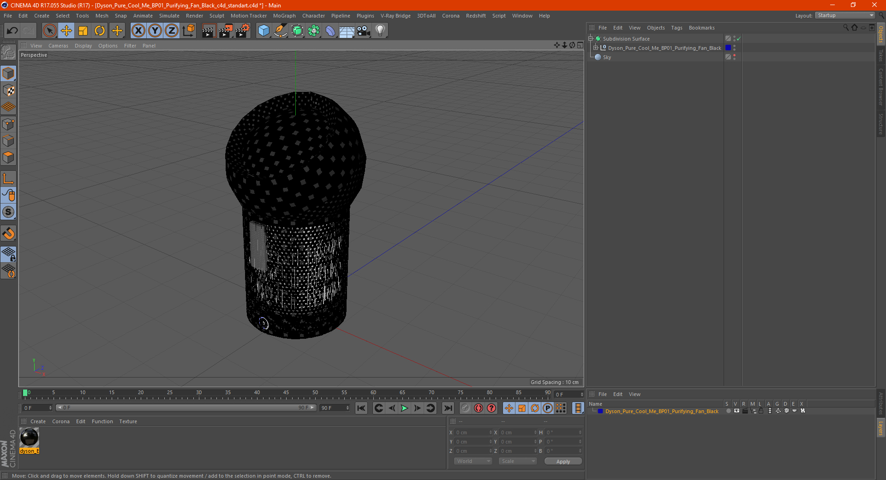Render the active view
The width and height of the screenshot is (886, 480).
pyautogui.click(x=209, y=31)
